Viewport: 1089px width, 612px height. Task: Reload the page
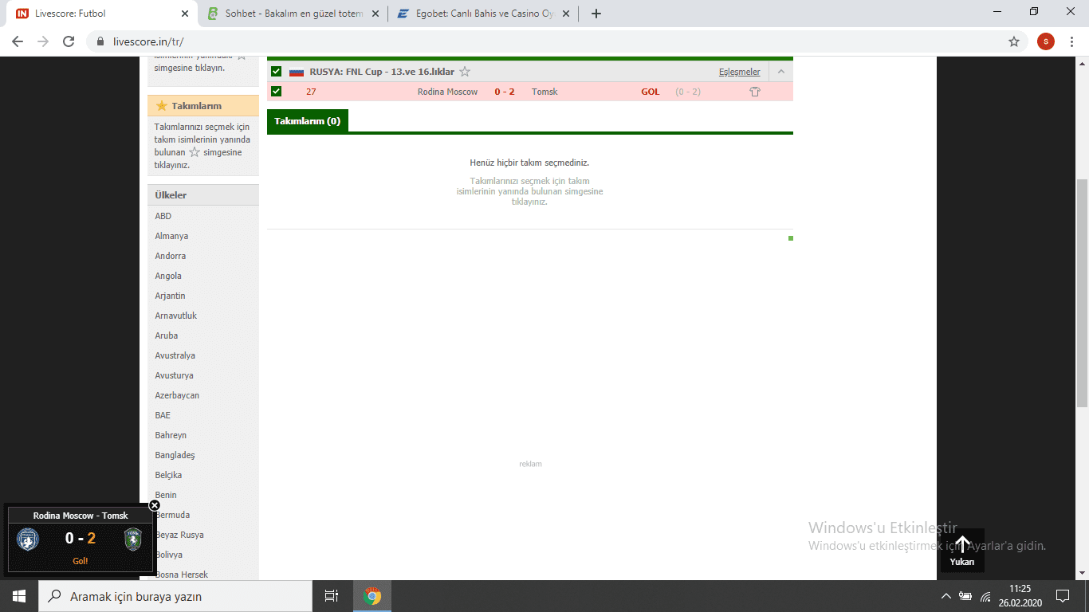click(69, 41)
